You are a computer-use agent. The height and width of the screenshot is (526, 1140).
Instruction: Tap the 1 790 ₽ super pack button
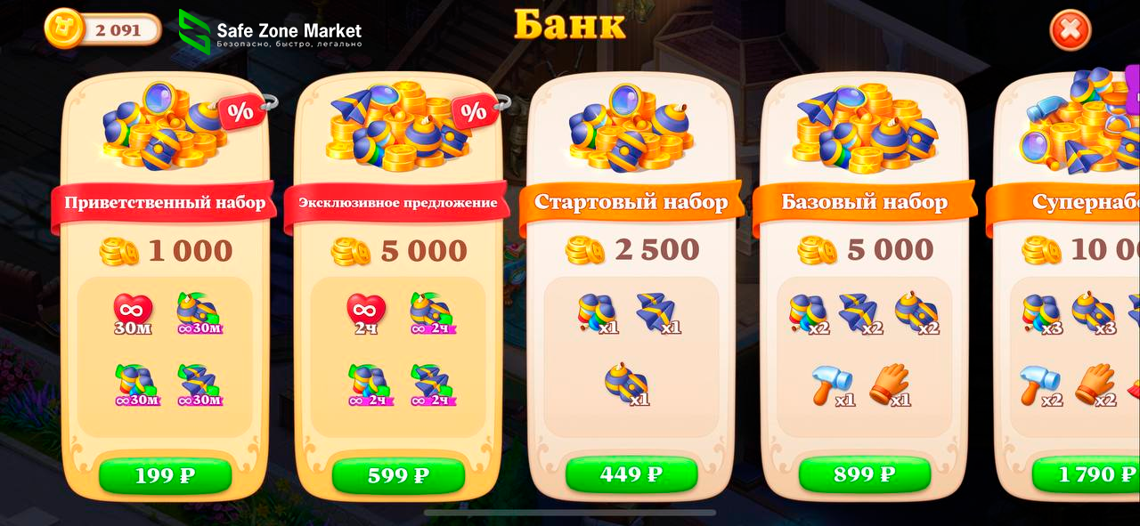click(x=1087, y=474)
